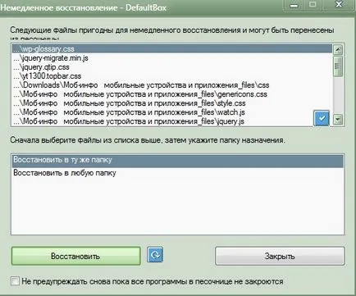
Task: Select the jquery.qtip.css file row
Action: tap(172, 67)
